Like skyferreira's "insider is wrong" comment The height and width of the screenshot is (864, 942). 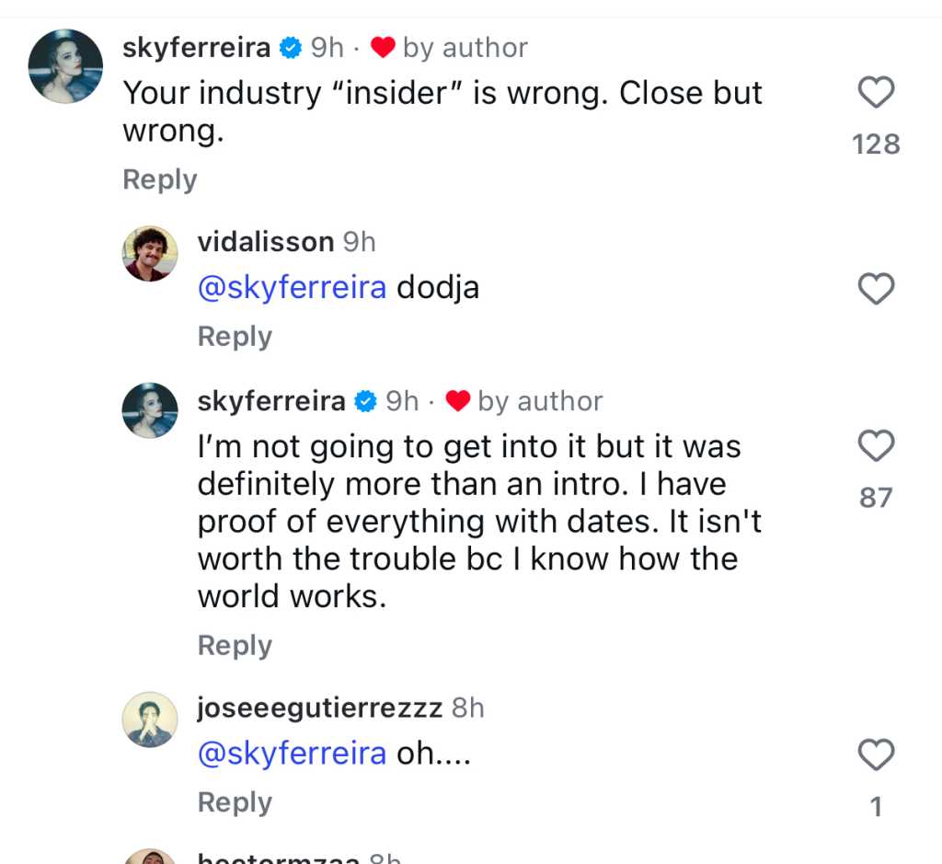pyautogui.click(x=876, y=92)
